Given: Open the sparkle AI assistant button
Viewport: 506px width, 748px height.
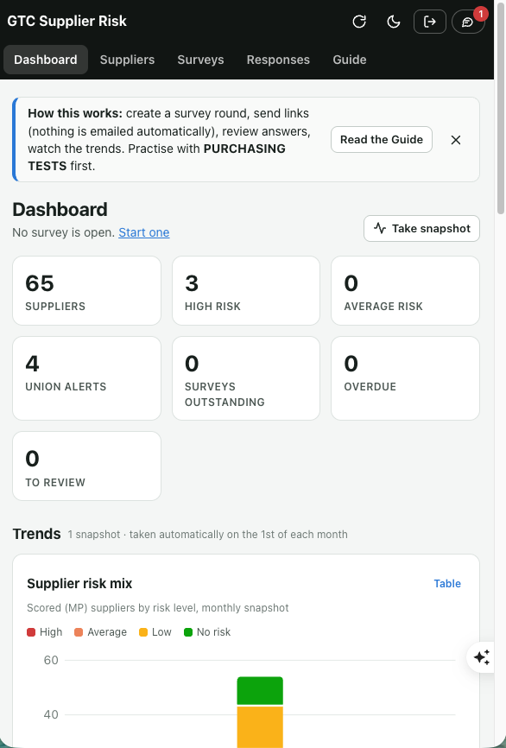Looking at the screenshot, I should coord(482,657).
